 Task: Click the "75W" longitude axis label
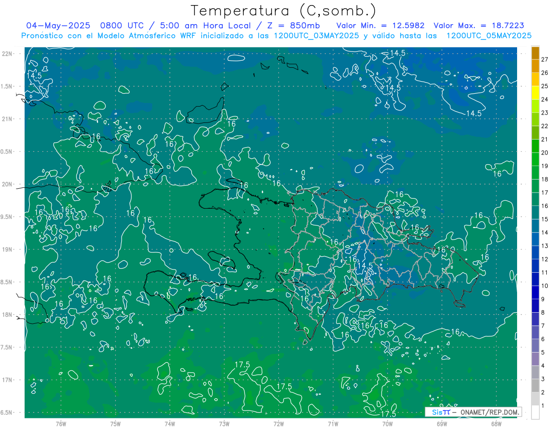(x=116, y=424)
